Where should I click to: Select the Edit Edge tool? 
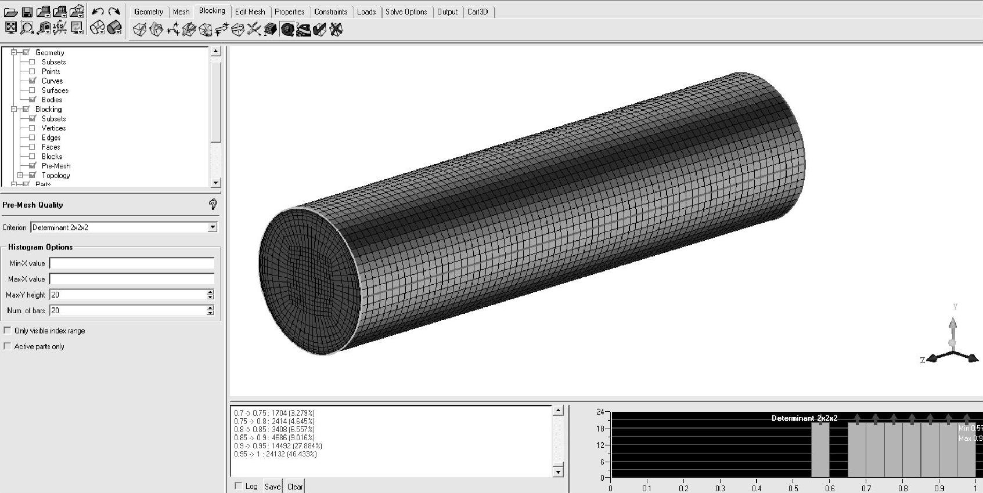tap(254, 29)
